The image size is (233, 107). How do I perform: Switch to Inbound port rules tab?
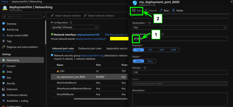63,48
